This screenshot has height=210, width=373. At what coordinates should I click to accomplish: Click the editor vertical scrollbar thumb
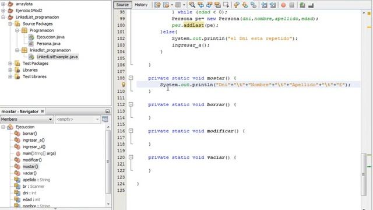363,174
